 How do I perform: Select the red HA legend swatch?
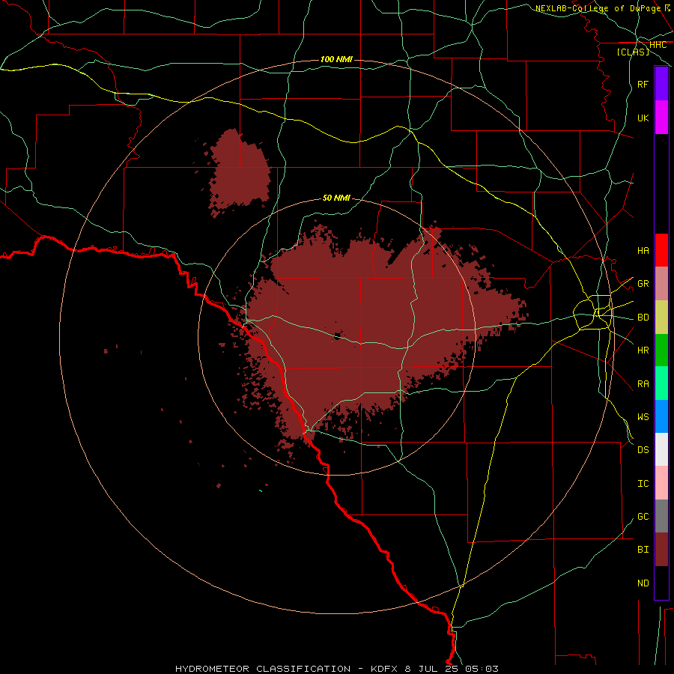(661, 250)
